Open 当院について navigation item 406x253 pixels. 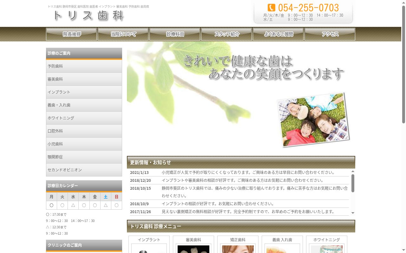[x=123, y=34]
